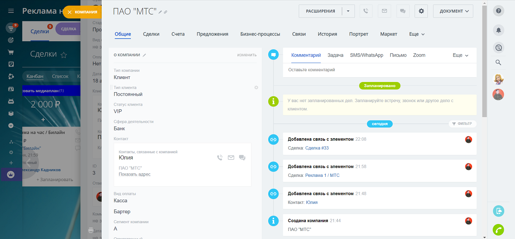The width and height of the screenshot is (515, 239).
Task: Open the target goals icon in sidebar
Action: (x=11, y=40)
